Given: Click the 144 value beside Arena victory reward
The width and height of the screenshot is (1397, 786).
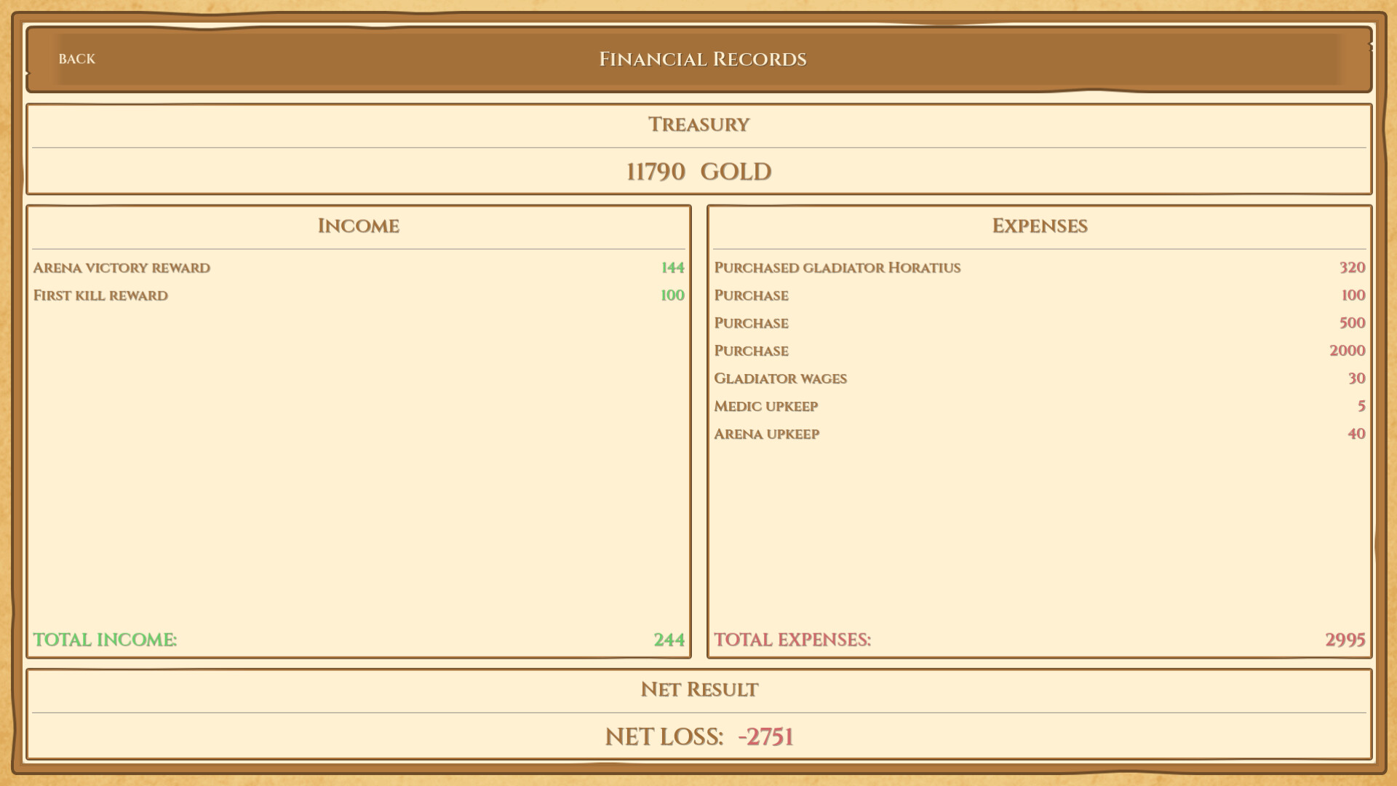Looking at the screenshot, I should point(672,268).
